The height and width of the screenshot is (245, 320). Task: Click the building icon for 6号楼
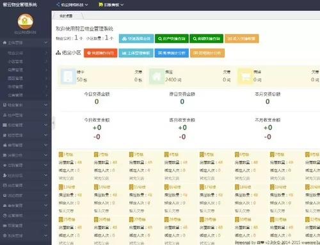tap(237, 154)
